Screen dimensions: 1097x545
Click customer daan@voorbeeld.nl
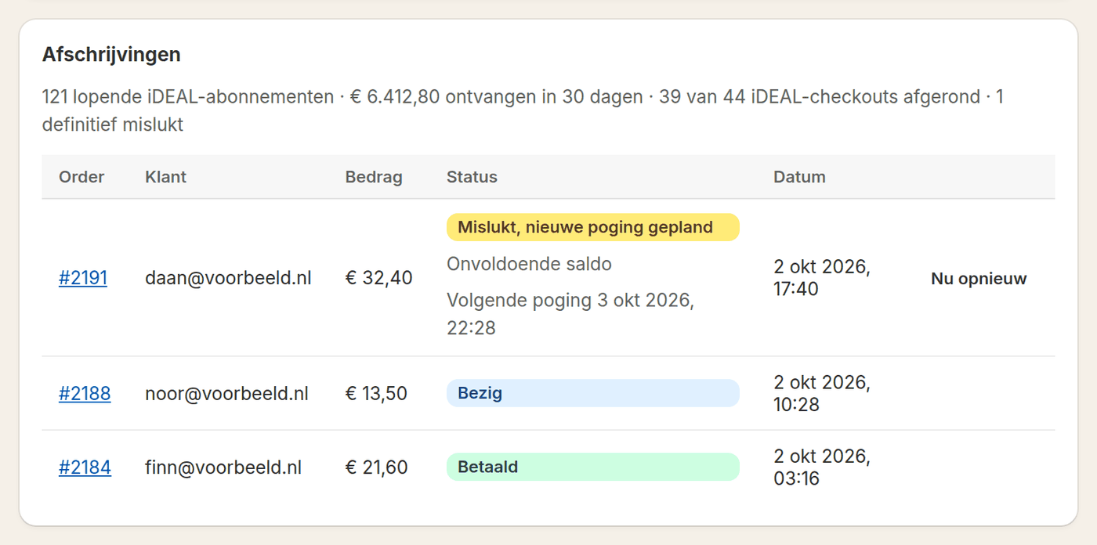228,278
